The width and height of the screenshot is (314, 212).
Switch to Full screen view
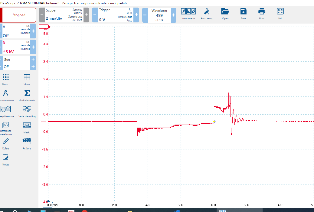click(280, 14)
